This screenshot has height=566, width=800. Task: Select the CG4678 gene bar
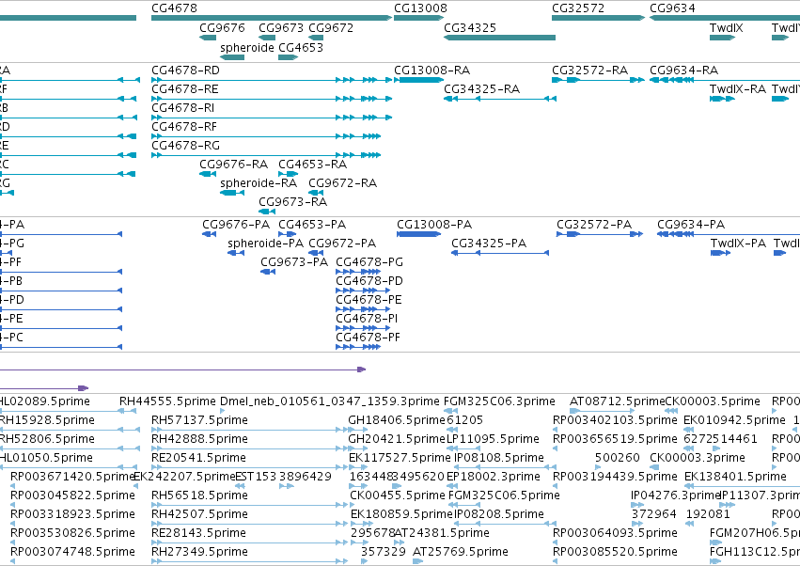tap(272, 18)
